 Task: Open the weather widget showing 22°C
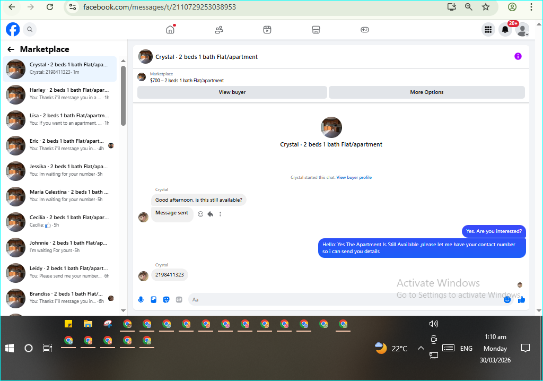point(391,348)
